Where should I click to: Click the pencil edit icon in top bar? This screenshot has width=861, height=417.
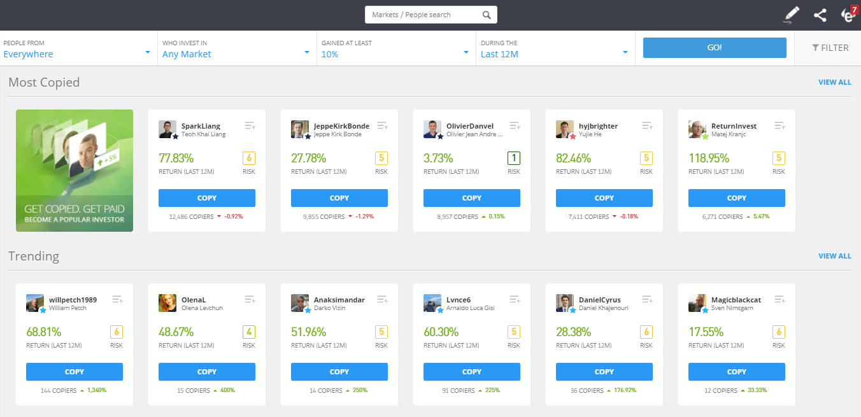coord(791,15)
